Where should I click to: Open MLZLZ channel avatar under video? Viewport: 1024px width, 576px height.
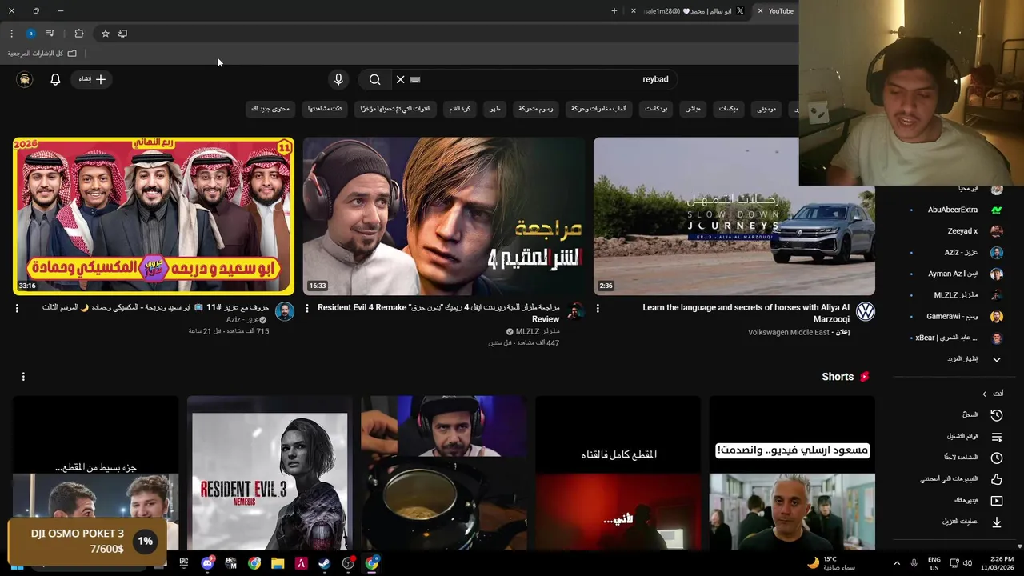coord(575,311)
